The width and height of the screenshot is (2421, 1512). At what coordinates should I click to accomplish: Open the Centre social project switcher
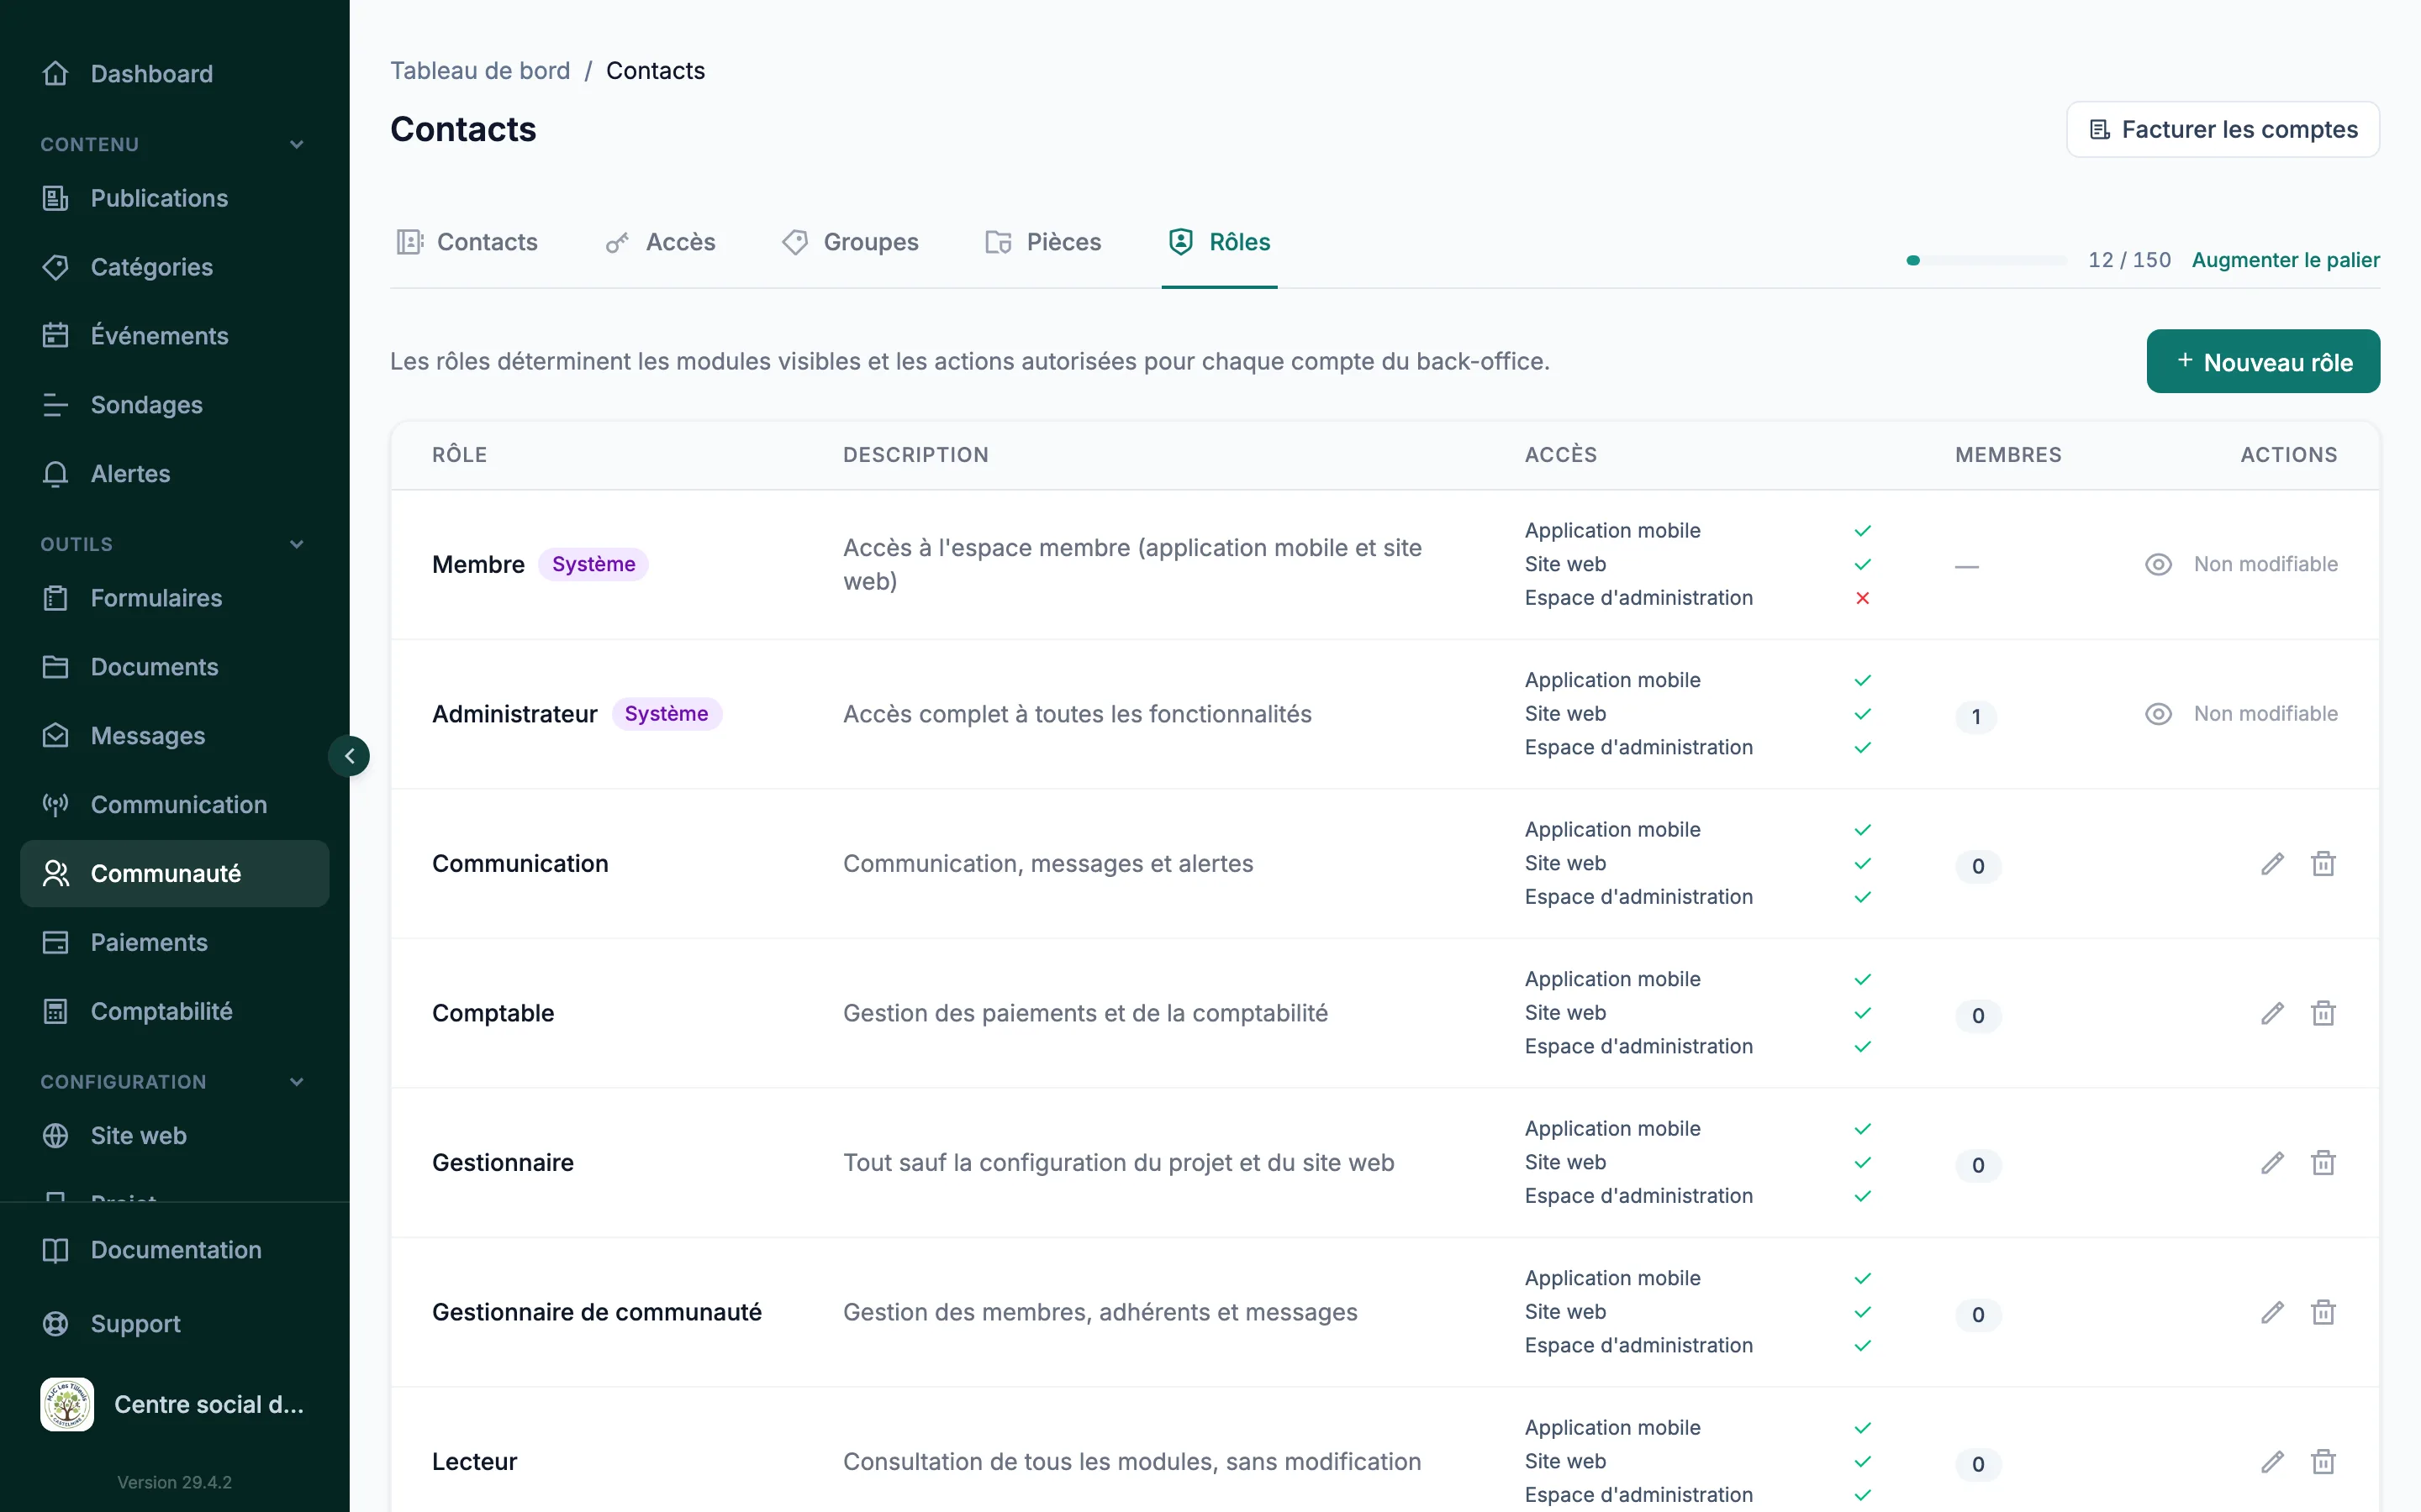tap(174, 1404)
